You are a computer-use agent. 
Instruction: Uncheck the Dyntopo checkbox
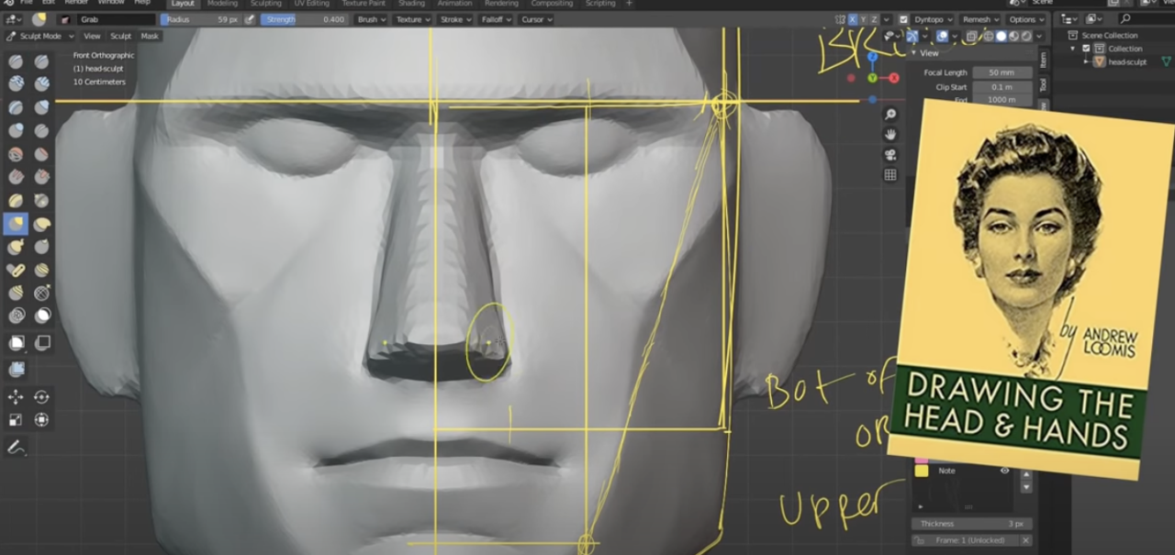903,19
